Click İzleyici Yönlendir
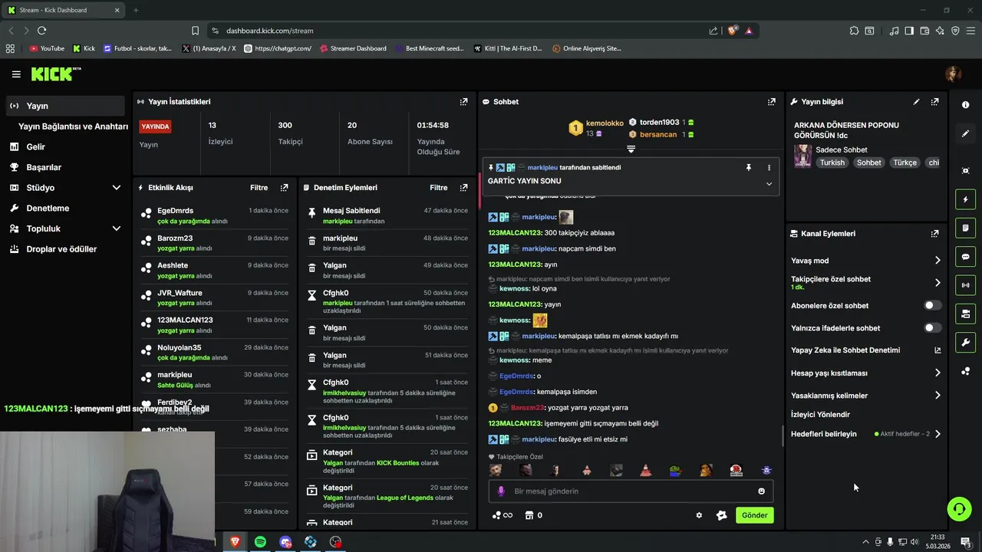Image resolution: width=982 pixels, height=552 pixels. pos(820,414)
